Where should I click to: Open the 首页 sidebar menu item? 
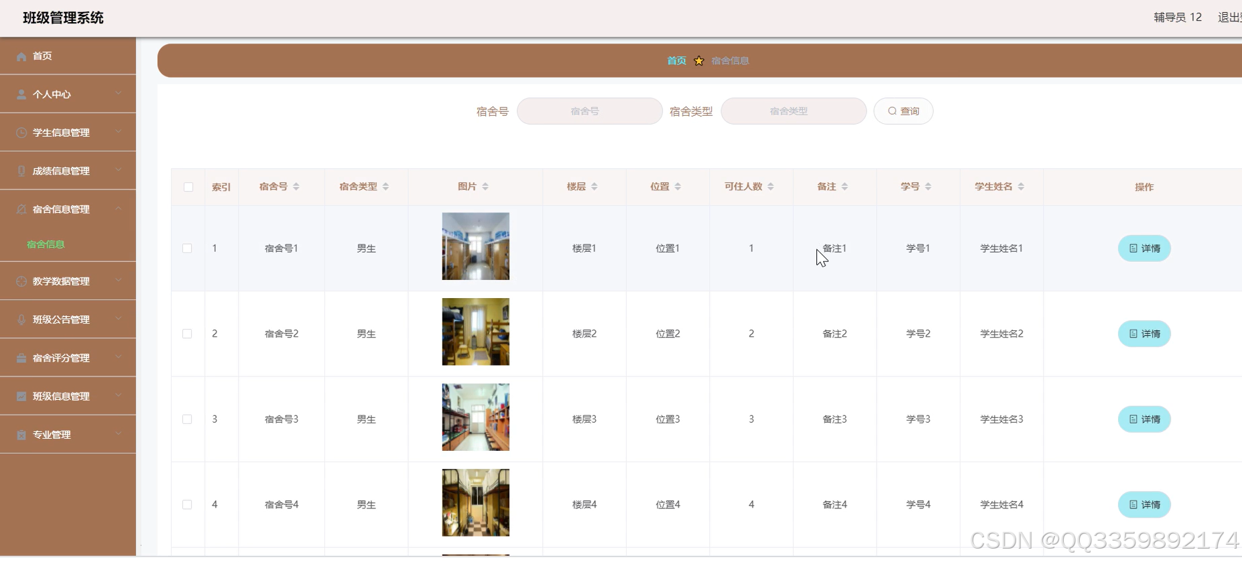click(x=68, y=56)
